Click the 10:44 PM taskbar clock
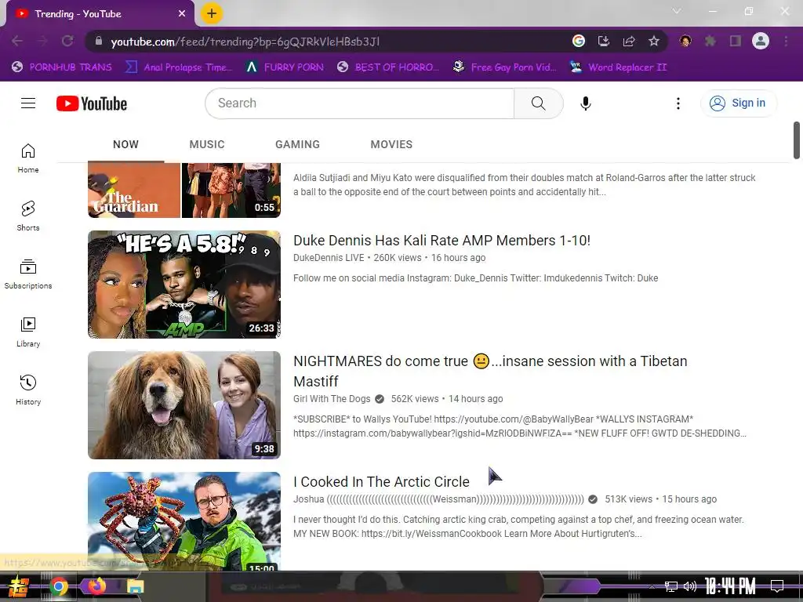The width and height of the screenshot is (803, 602). 730,586
